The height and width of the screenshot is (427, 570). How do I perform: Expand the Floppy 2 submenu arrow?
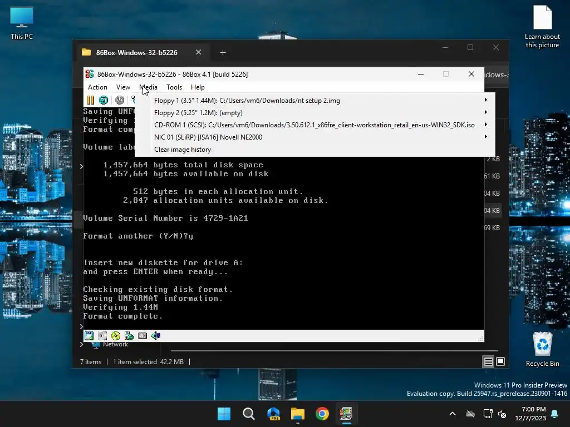tap(485, 112)
